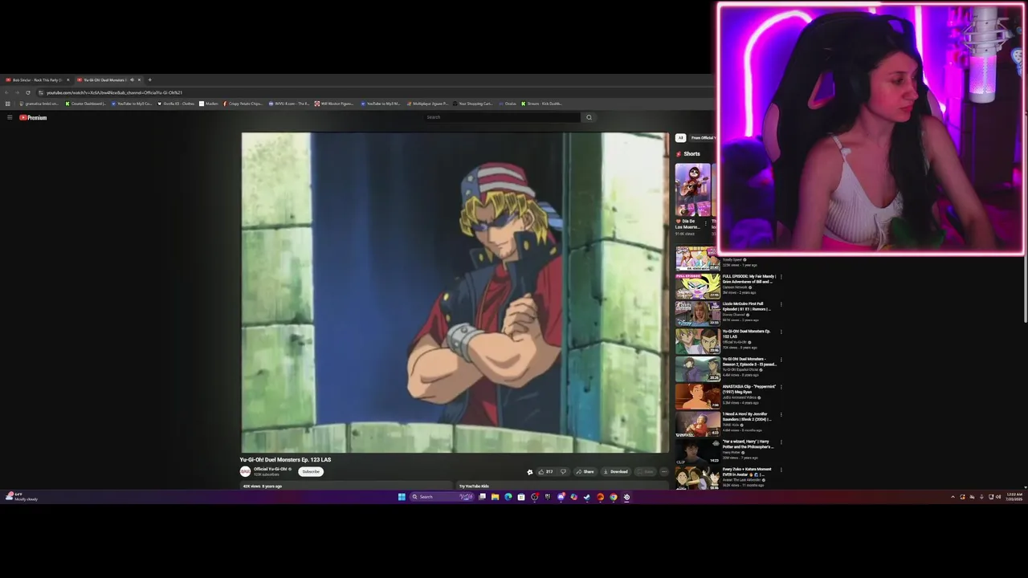Screen dimensions: 1028x578
Task: Open the YouTube hamburger guide menu
Action: click(x=10, y=117)
